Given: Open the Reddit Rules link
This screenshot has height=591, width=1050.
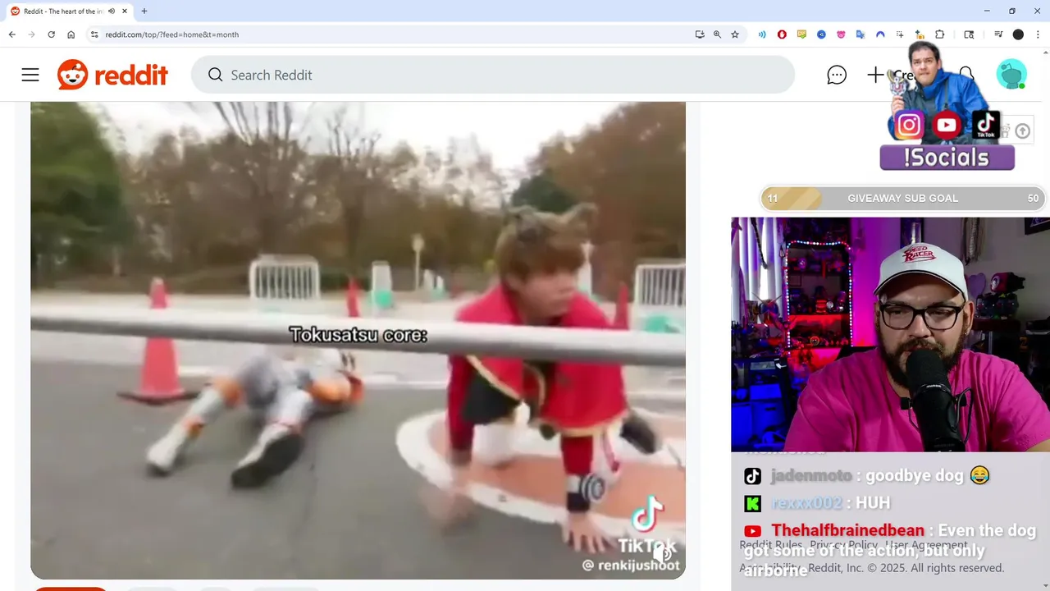Looking at the screenshot, I should pos(771,545).
